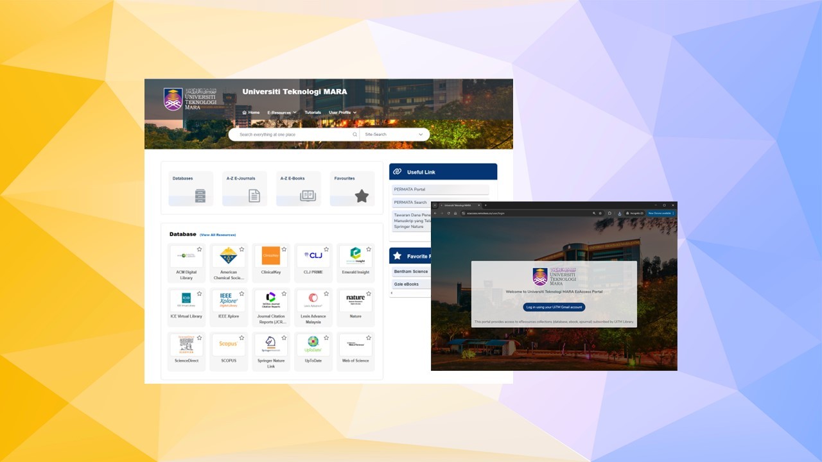Toggle favourite star on Web of Science
822x462 pixels.
369,338
